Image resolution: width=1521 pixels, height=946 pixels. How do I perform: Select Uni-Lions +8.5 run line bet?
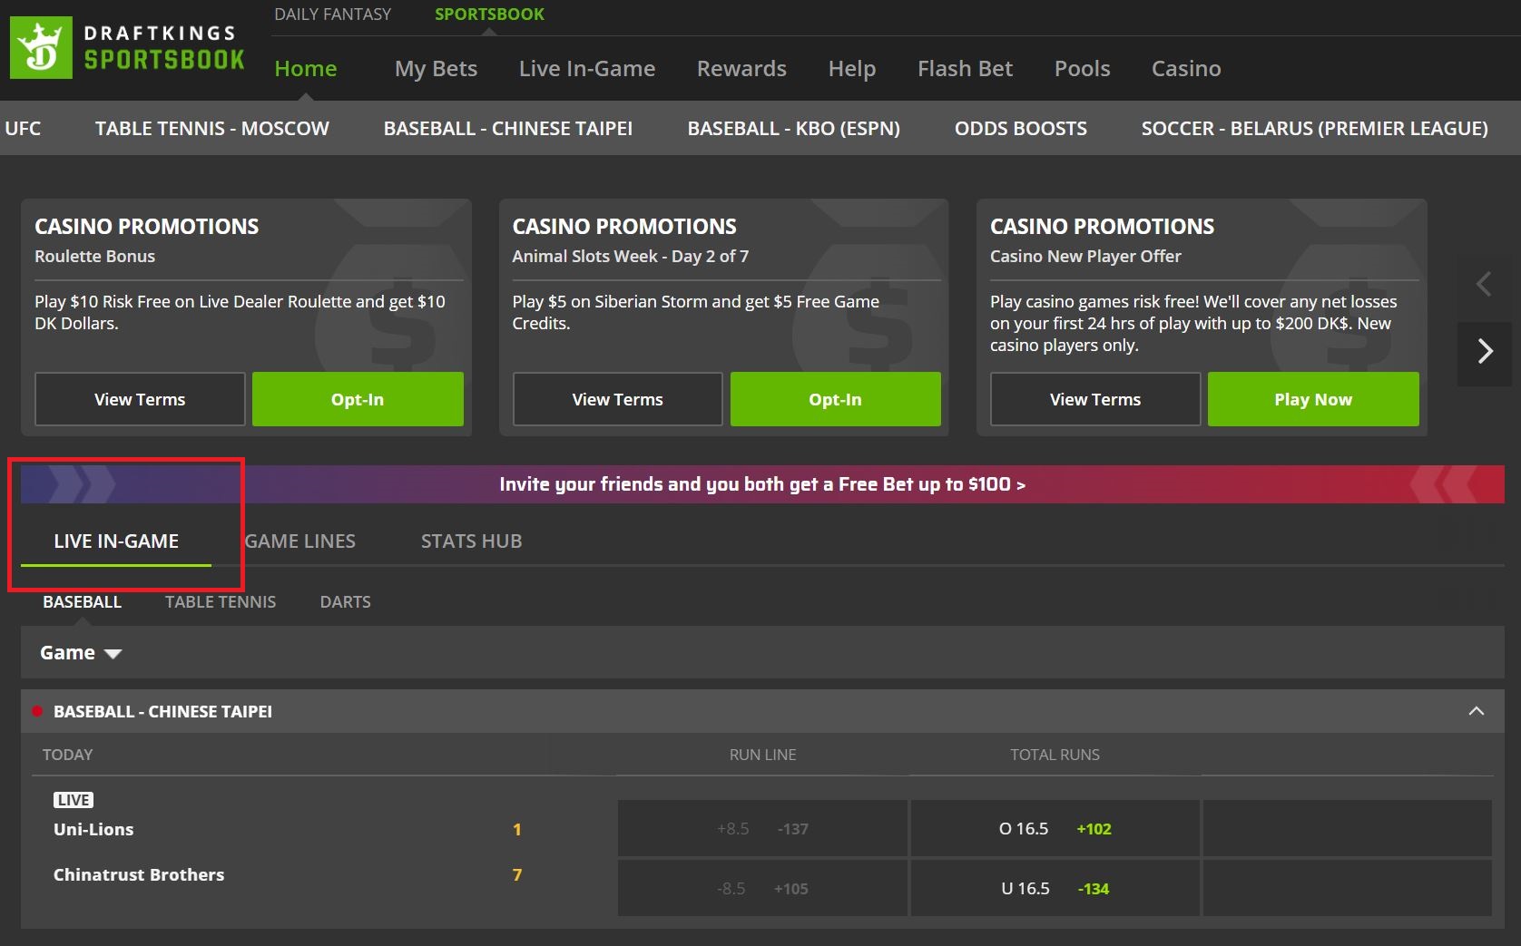point(762,828)
